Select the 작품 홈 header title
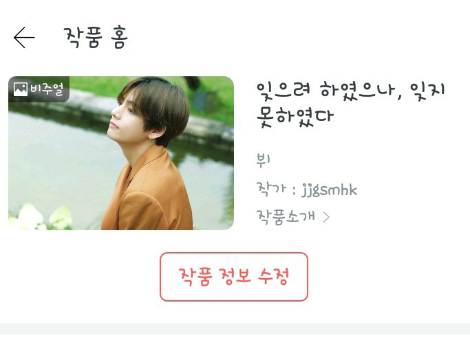 coord(96,37)
